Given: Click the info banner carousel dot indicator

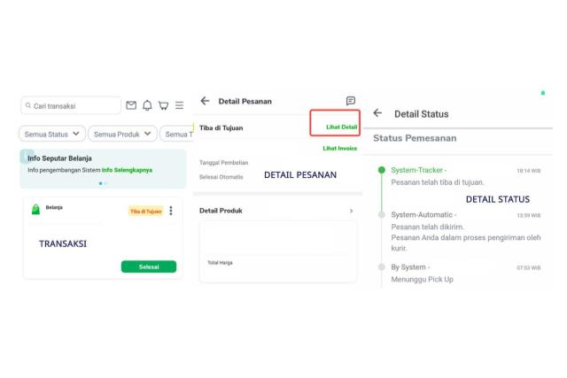Looking at the screenshot, I should [x=103, y=183].
